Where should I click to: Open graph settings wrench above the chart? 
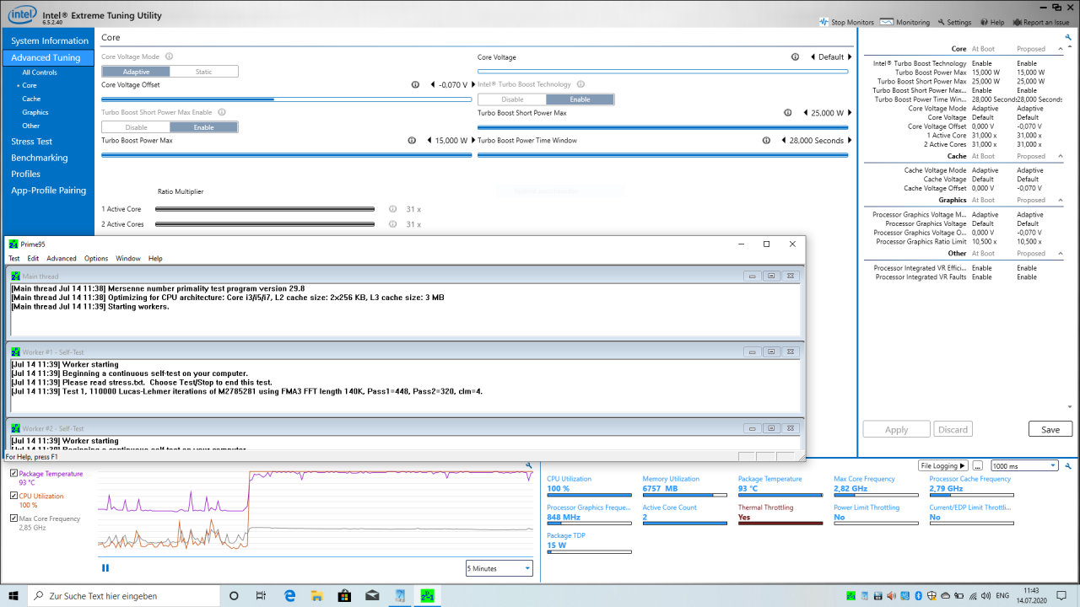pos(529,465)
